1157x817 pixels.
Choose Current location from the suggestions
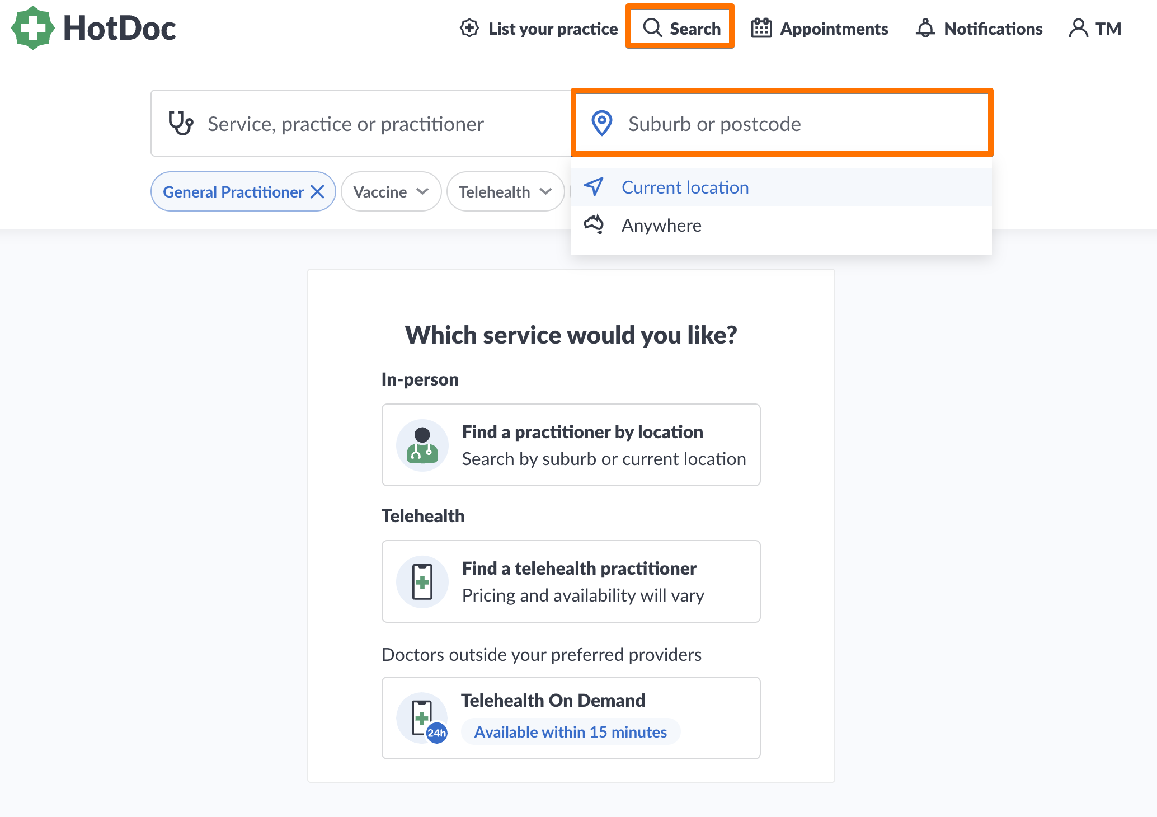point(685,187)
